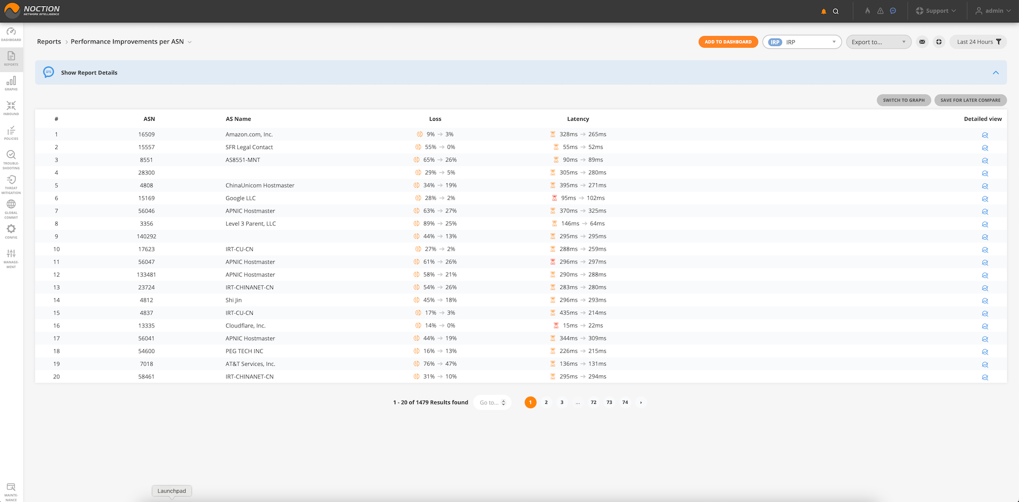Click the Show Report Details bar
The width and height of the screenshot is (1019, 502).
coord(521,73)
